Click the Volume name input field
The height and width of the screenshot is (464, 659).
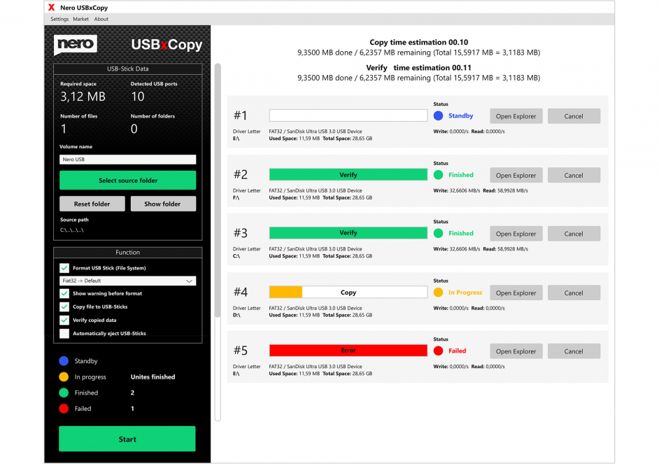point(127,160)
